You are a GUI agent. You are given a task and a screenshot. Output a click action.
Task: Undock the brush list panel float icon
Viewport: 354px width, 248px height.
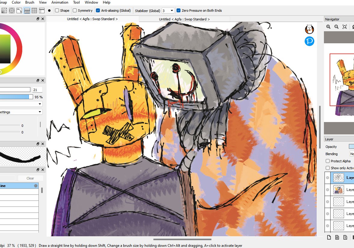coord(38,170)
